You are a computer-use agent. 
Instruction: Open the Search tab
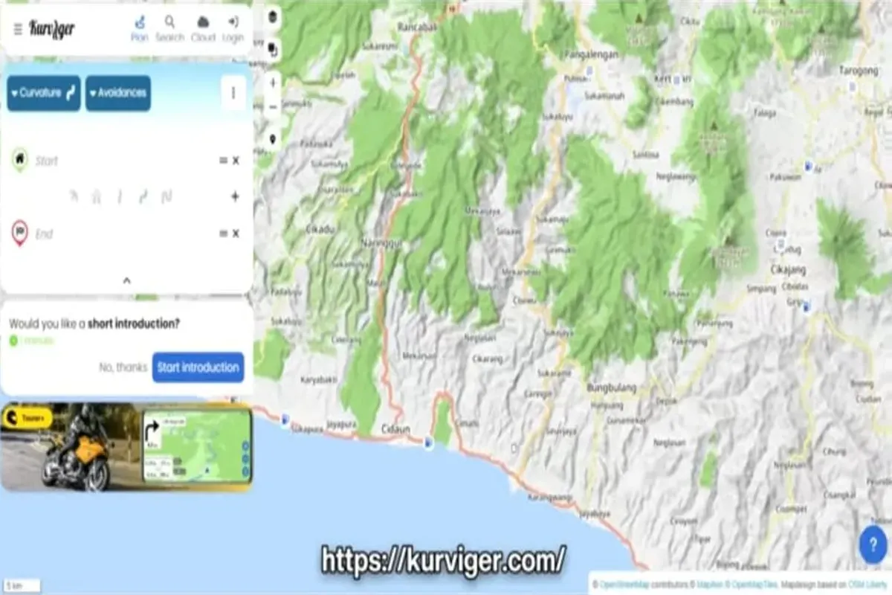[x=169, y=29]
